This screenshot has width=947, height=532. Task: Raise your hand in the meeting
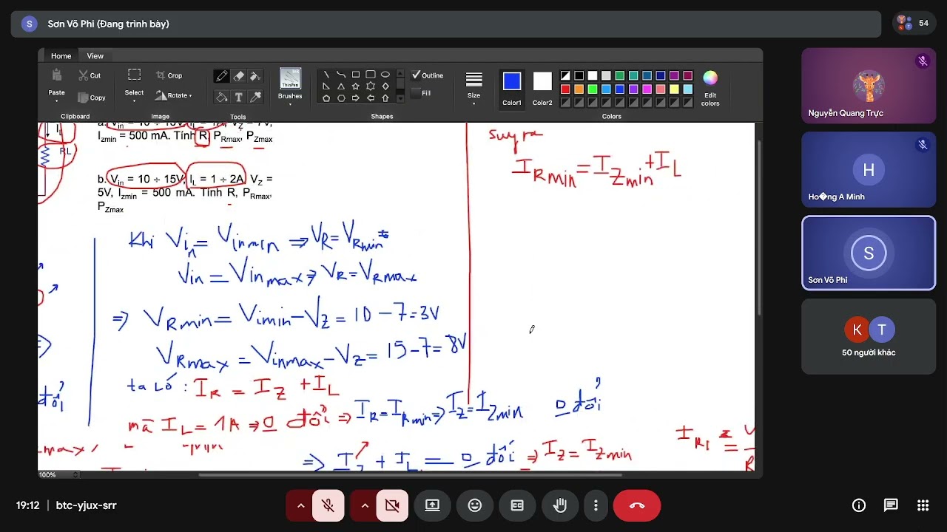click(x=560, y=505)
